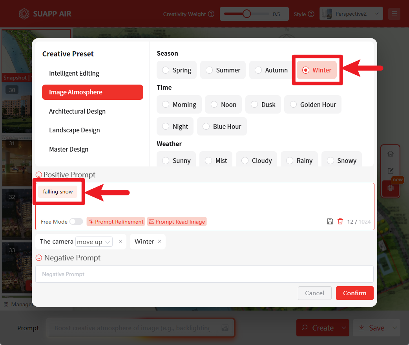Switch to Architectural Design preset

tap(77, 111)
